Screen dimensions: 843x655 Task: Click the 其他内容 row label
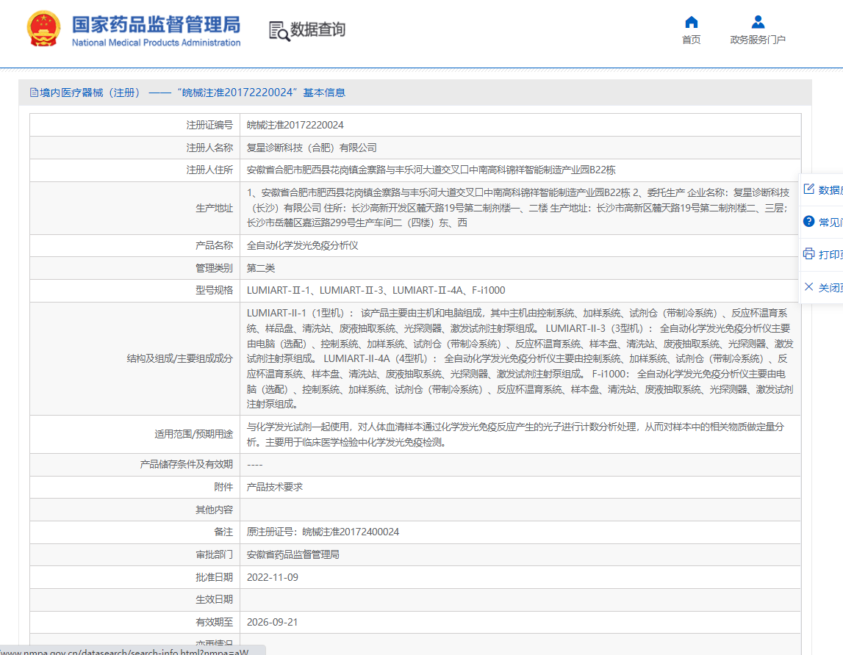pos(214,510)
